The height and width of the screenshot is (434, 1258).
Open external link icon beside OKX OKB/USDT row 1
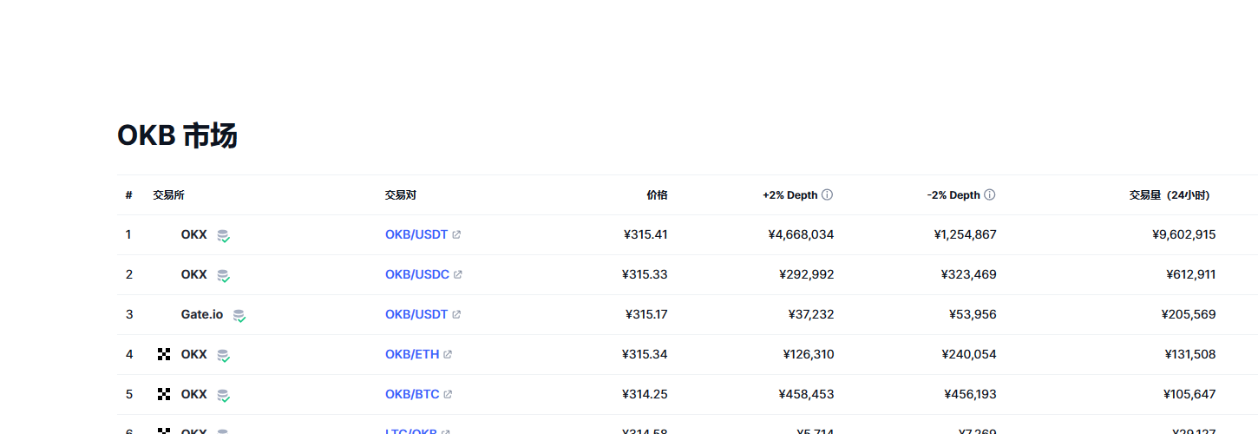456,234
